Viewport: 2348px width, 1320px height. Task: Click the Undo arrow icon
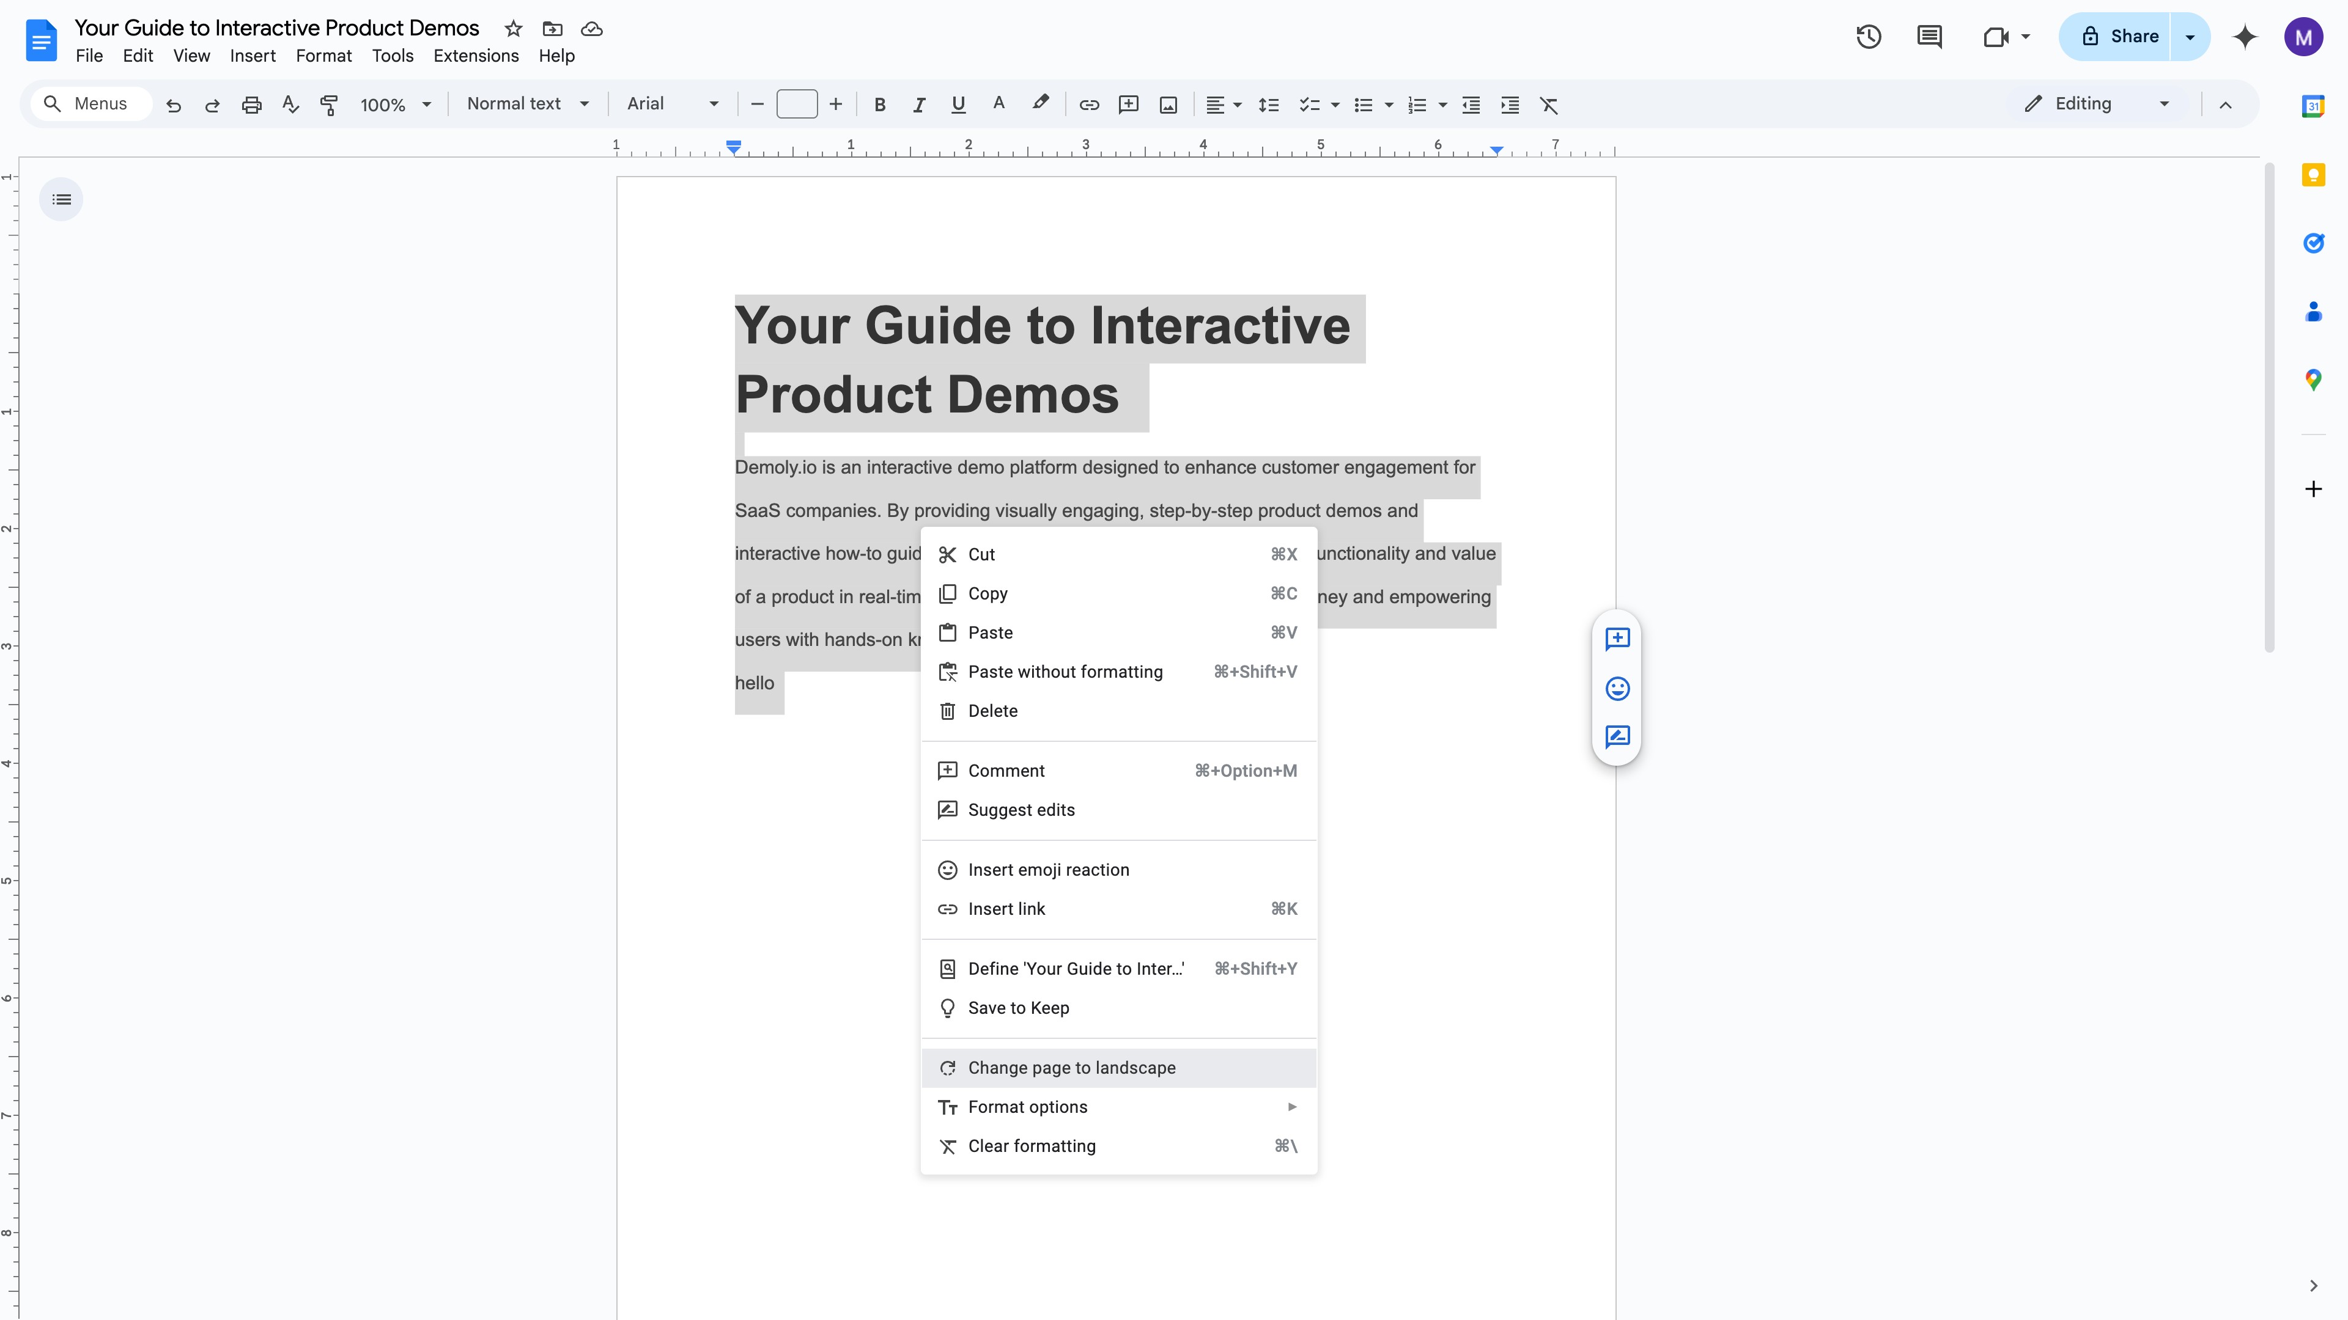click(173, 105)
